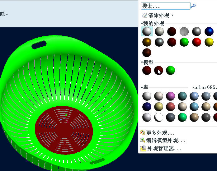
Task: Select the light blue sphere in 库 top row
Action: click(194, 96)
